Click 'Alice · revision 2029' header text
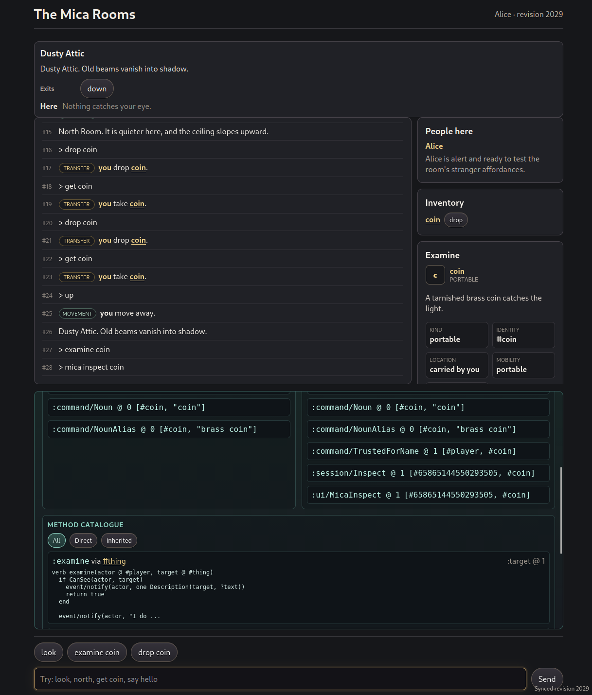Viewport: 592px width, 695px height. coord(529,15)
